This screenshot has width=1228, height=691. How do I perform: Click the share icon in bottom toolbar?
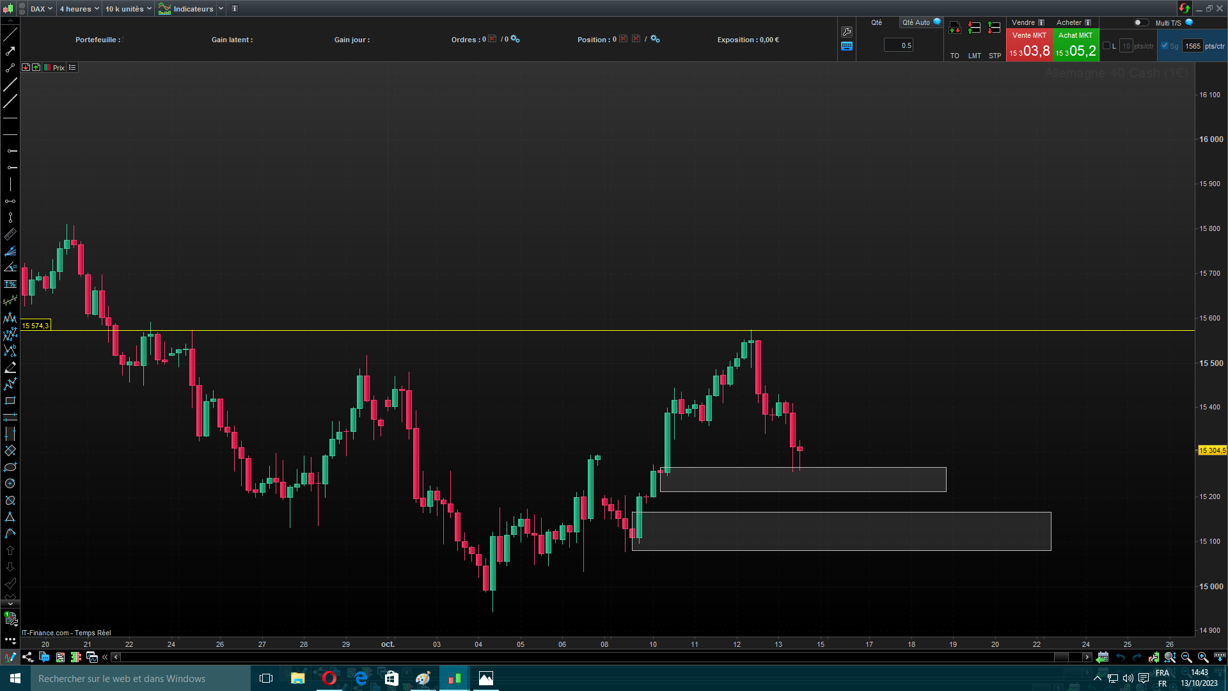pos(28,657)
